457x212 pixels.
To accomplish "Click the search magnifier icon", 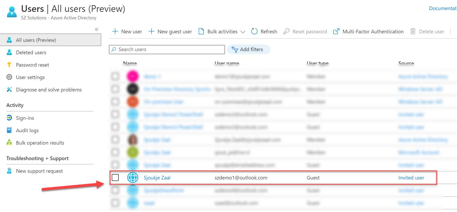I will coord(114,49).
